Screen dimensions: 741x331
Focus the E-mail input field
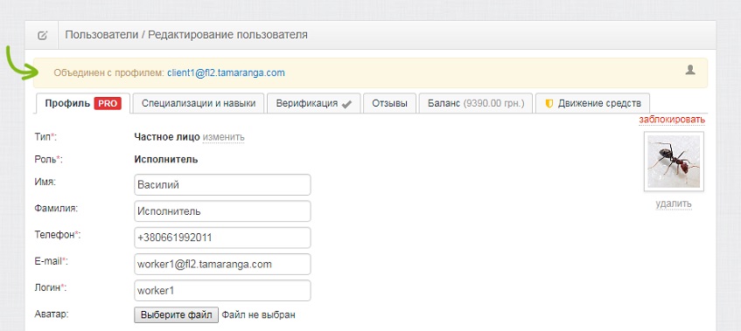(222, 264)
